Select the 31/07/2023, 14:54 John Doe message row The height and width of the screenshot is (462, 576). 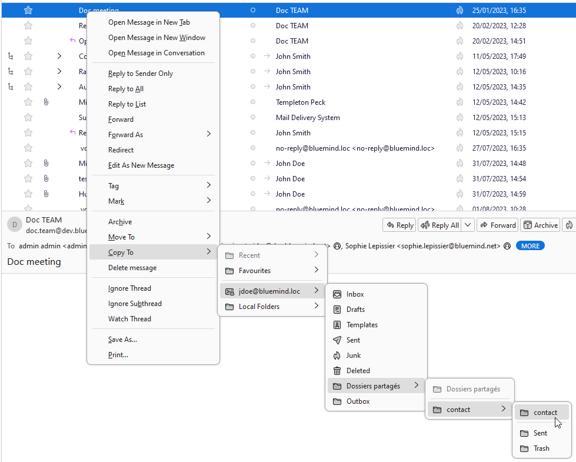coord(353,179)
